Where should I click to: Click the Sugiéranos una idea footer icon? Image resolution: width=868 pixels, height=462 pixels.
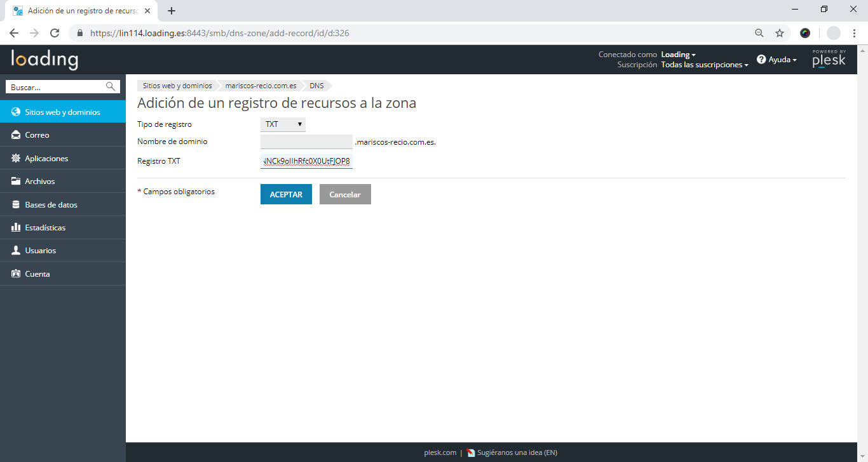(471, 452)
